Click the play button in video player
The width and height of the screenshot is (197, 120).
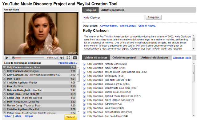(x=7, y=58)
